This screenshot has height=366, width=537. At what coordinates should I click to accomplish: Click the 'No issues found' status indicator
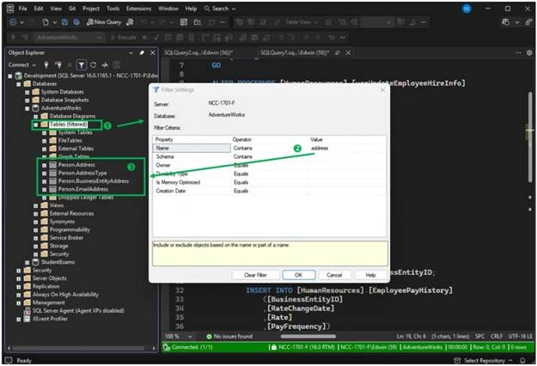pos(229,336)
